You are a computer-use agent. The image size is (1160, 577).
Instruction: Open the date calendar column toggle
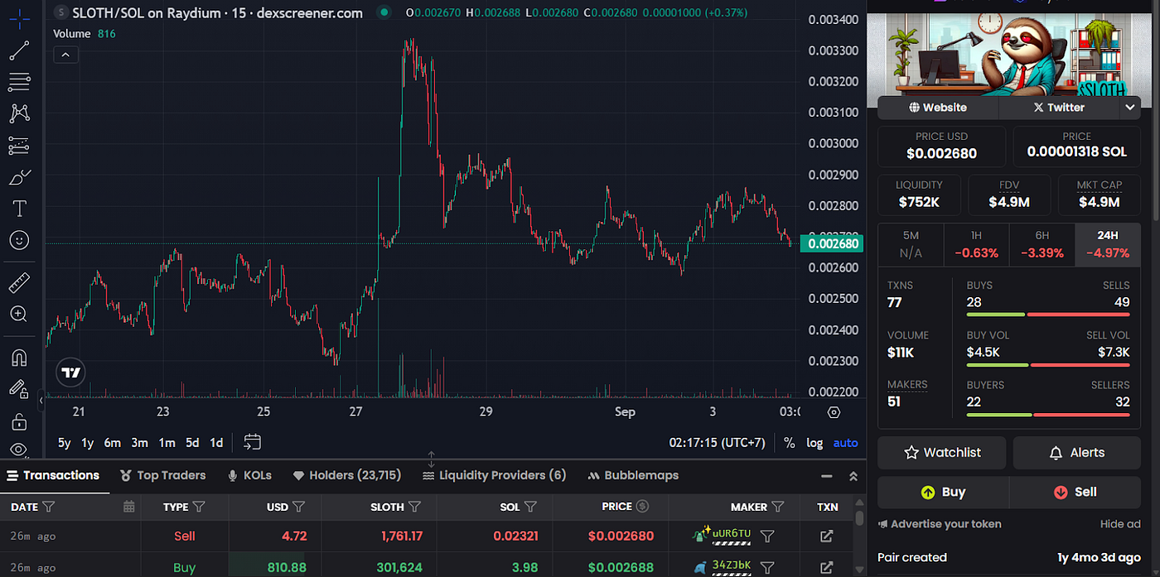pos(128,507)
